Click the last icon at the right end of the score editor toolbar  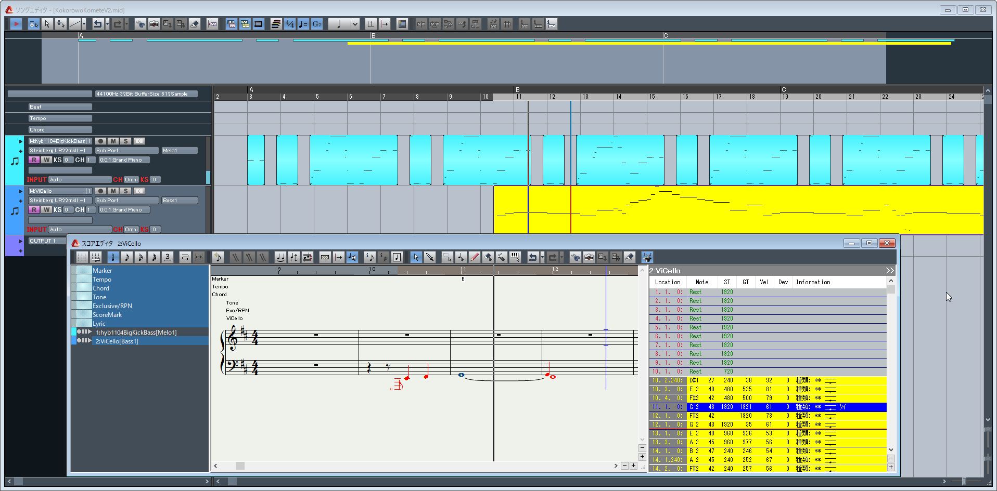pos(647,257)
